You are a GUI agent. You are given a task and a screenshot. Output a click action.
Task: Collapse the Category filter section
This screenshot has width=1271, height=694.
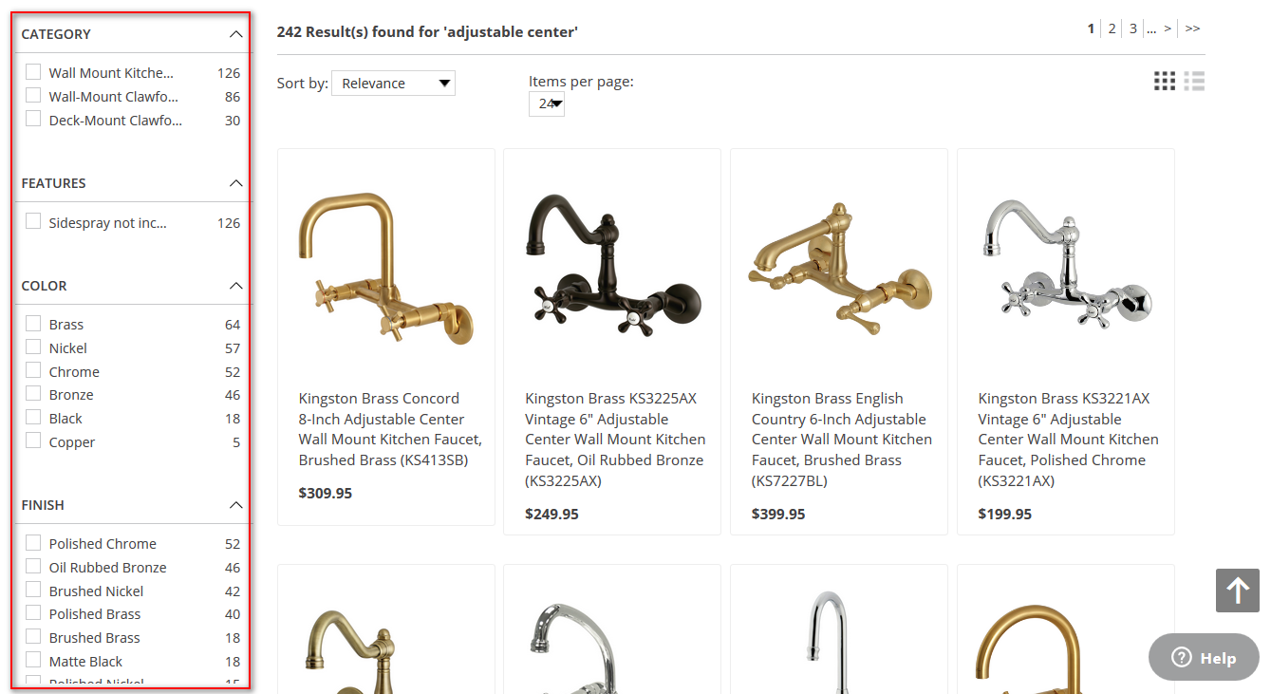(x=236, y=34)
